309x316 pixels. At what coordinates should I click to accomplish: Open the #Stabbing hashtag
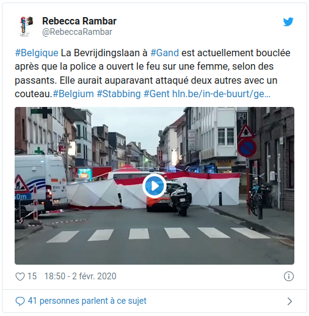coord(118,94)
